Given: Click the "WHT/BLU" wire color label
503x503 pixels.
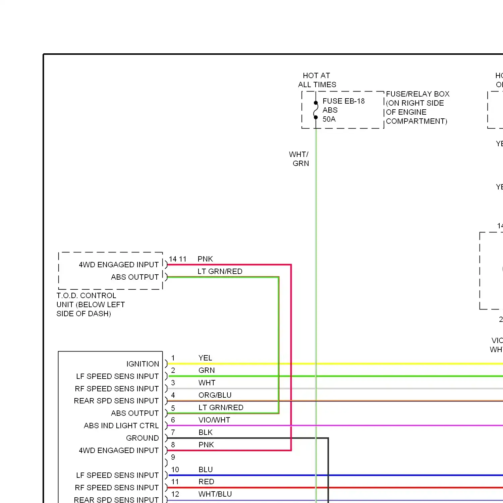Looking at the screenshot, I should [x=215, y=494].
